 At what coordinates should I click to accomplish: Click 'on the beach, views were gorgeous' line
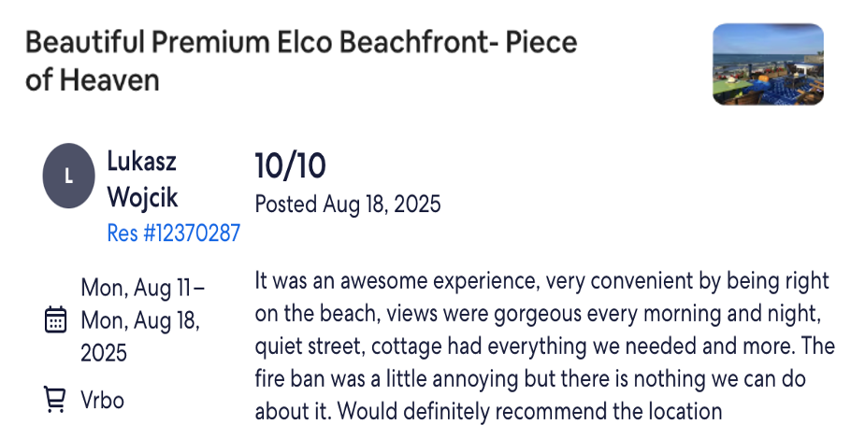(x=538, y=313)
